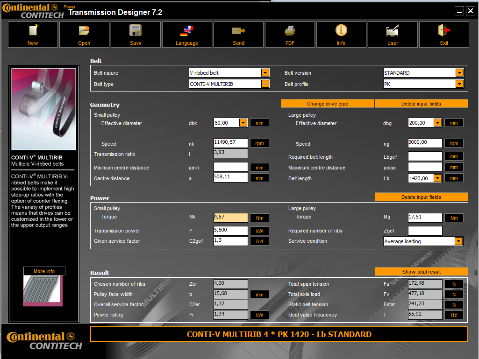Save the project with the Save icon
This screenshot has height=359, width=479.
tap(136, 35)
